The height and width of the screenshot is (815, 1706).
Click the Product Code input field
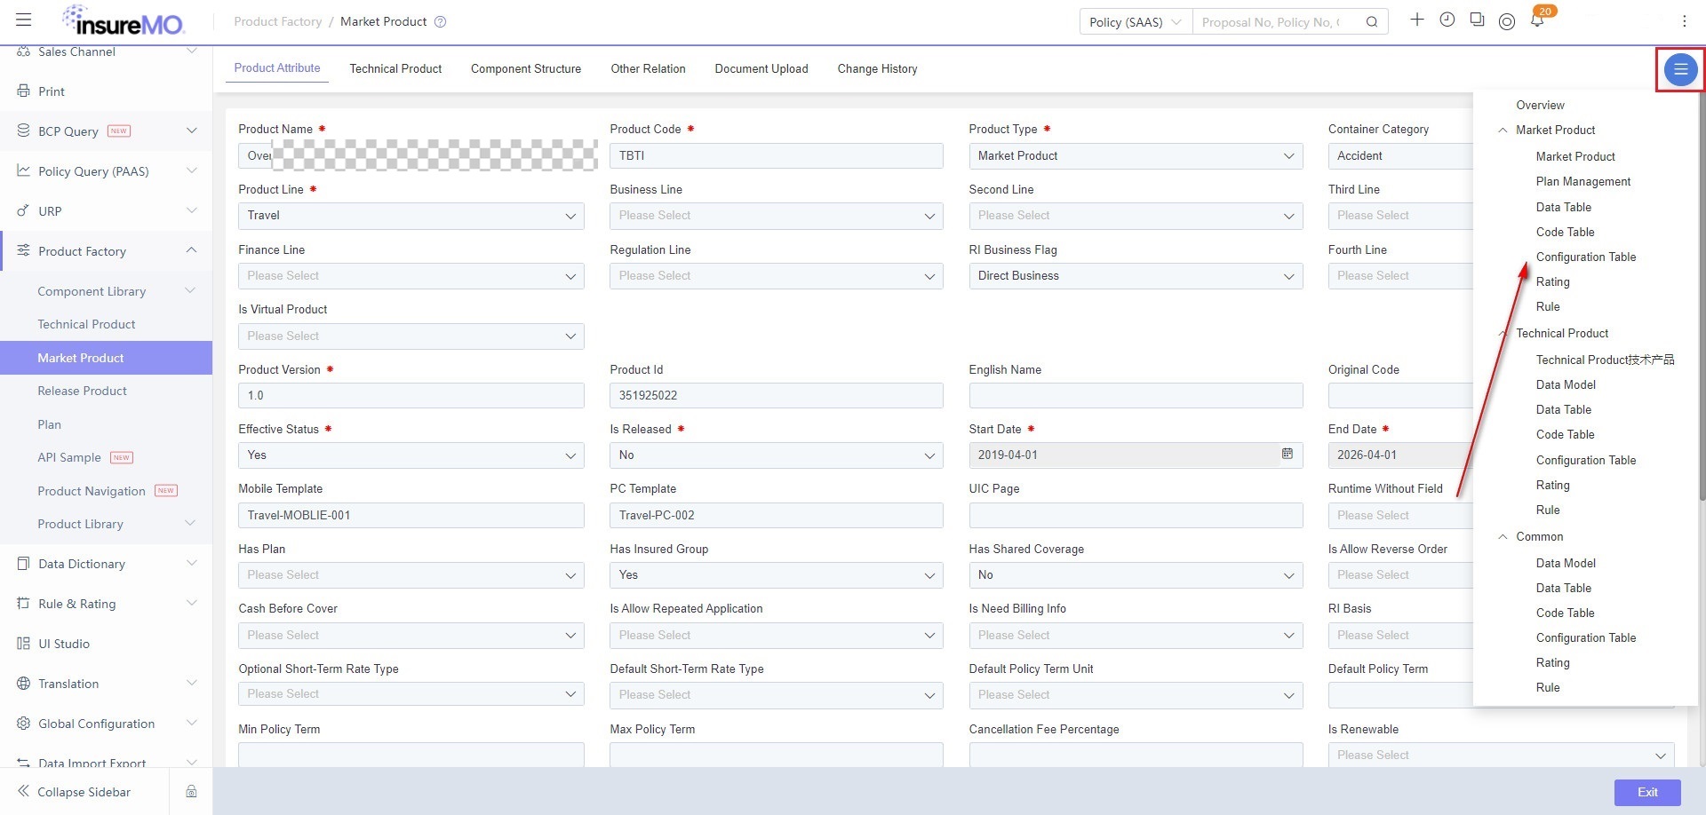point(776,155)
